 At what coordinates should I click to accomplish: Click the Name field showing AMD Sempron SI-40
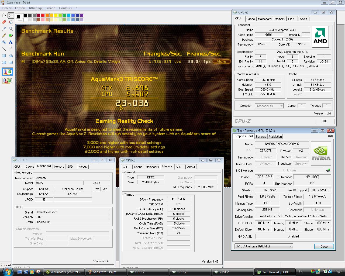282,30
